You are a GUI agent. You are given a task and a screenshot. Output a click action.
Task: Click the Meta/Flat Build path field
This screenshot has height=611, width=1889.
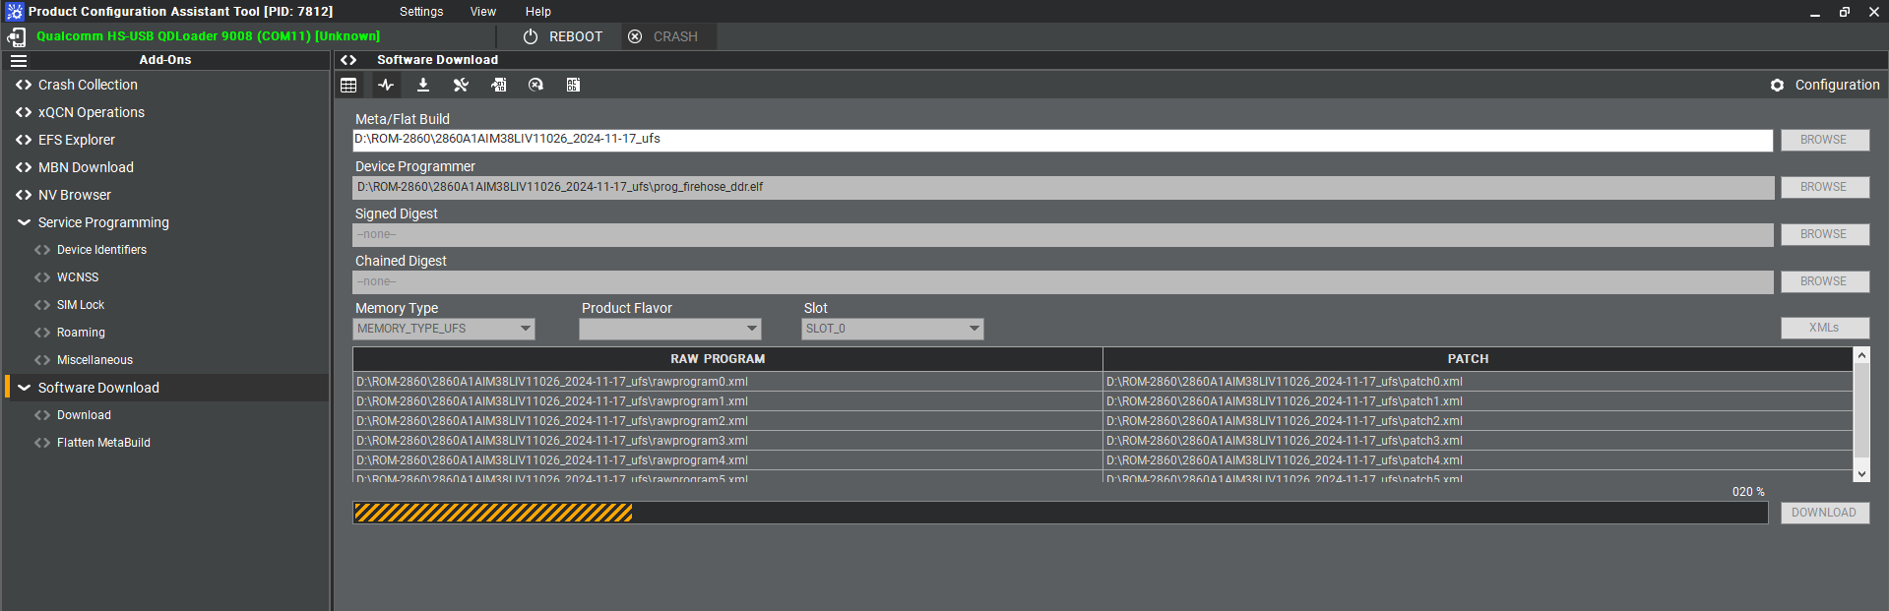(1062, 140)
